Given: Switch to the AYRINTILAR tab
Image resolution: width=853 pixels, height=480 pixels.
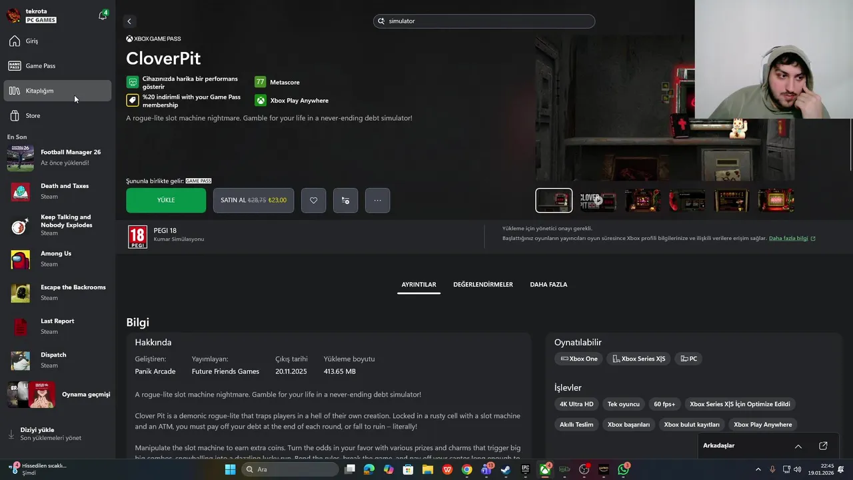Looking at the screenshot, I should 419,285.
